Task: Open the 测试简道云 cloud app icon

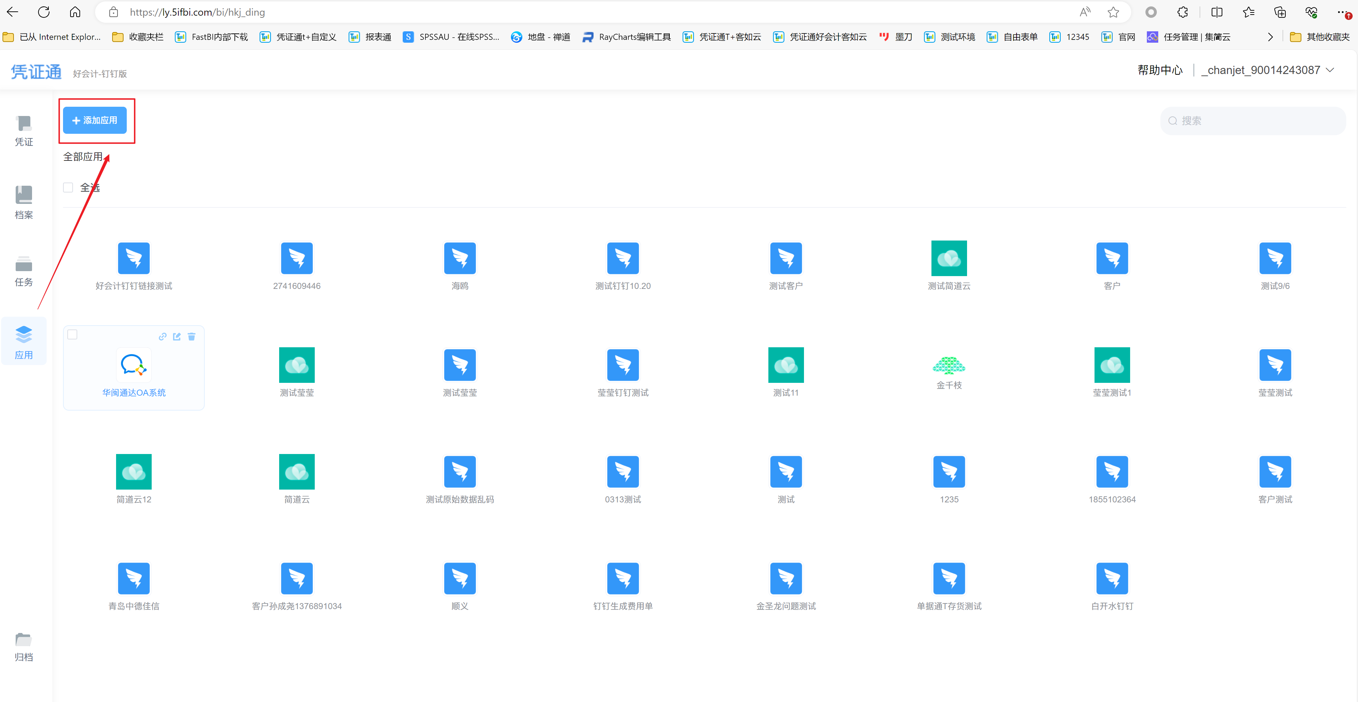Action: click(x=949, y=258)
